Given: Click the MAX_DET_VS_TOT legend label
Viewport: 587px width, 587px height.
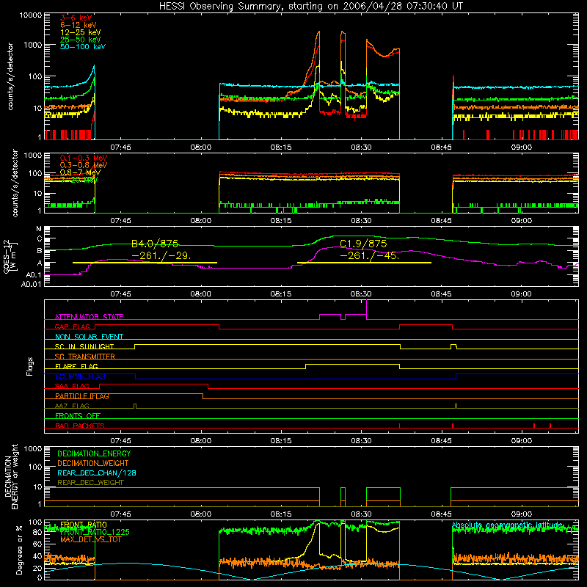Looking at the screenshot, I should click(x=90, y=539).
